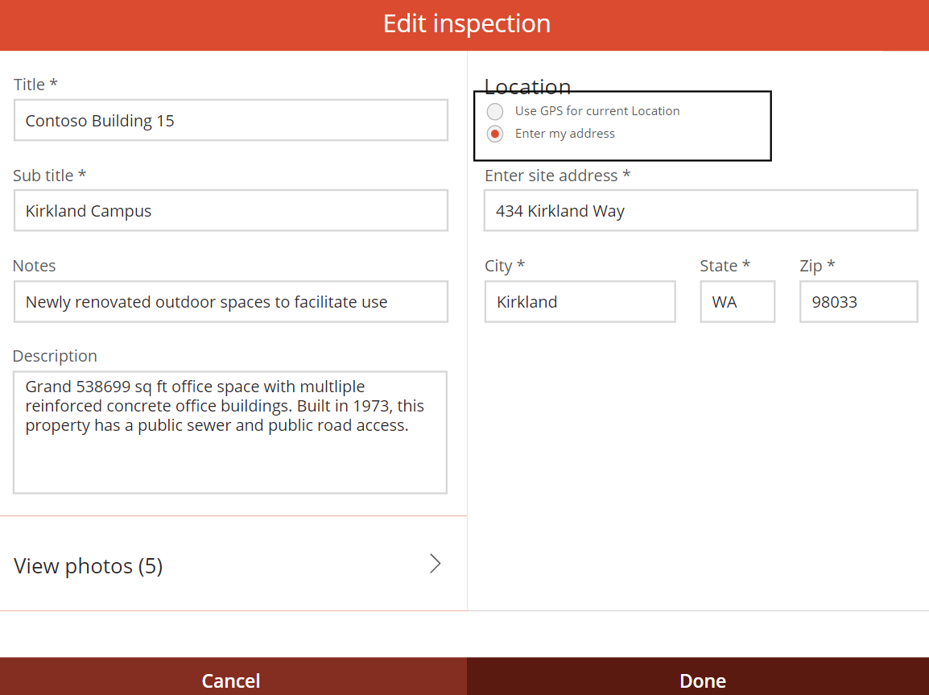Click inside the Notes field

point(231,301)
